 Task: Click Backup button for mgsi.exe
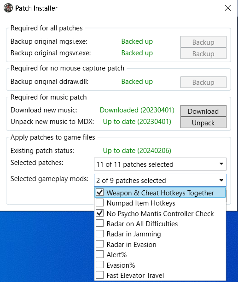click(x=203, y=42)
